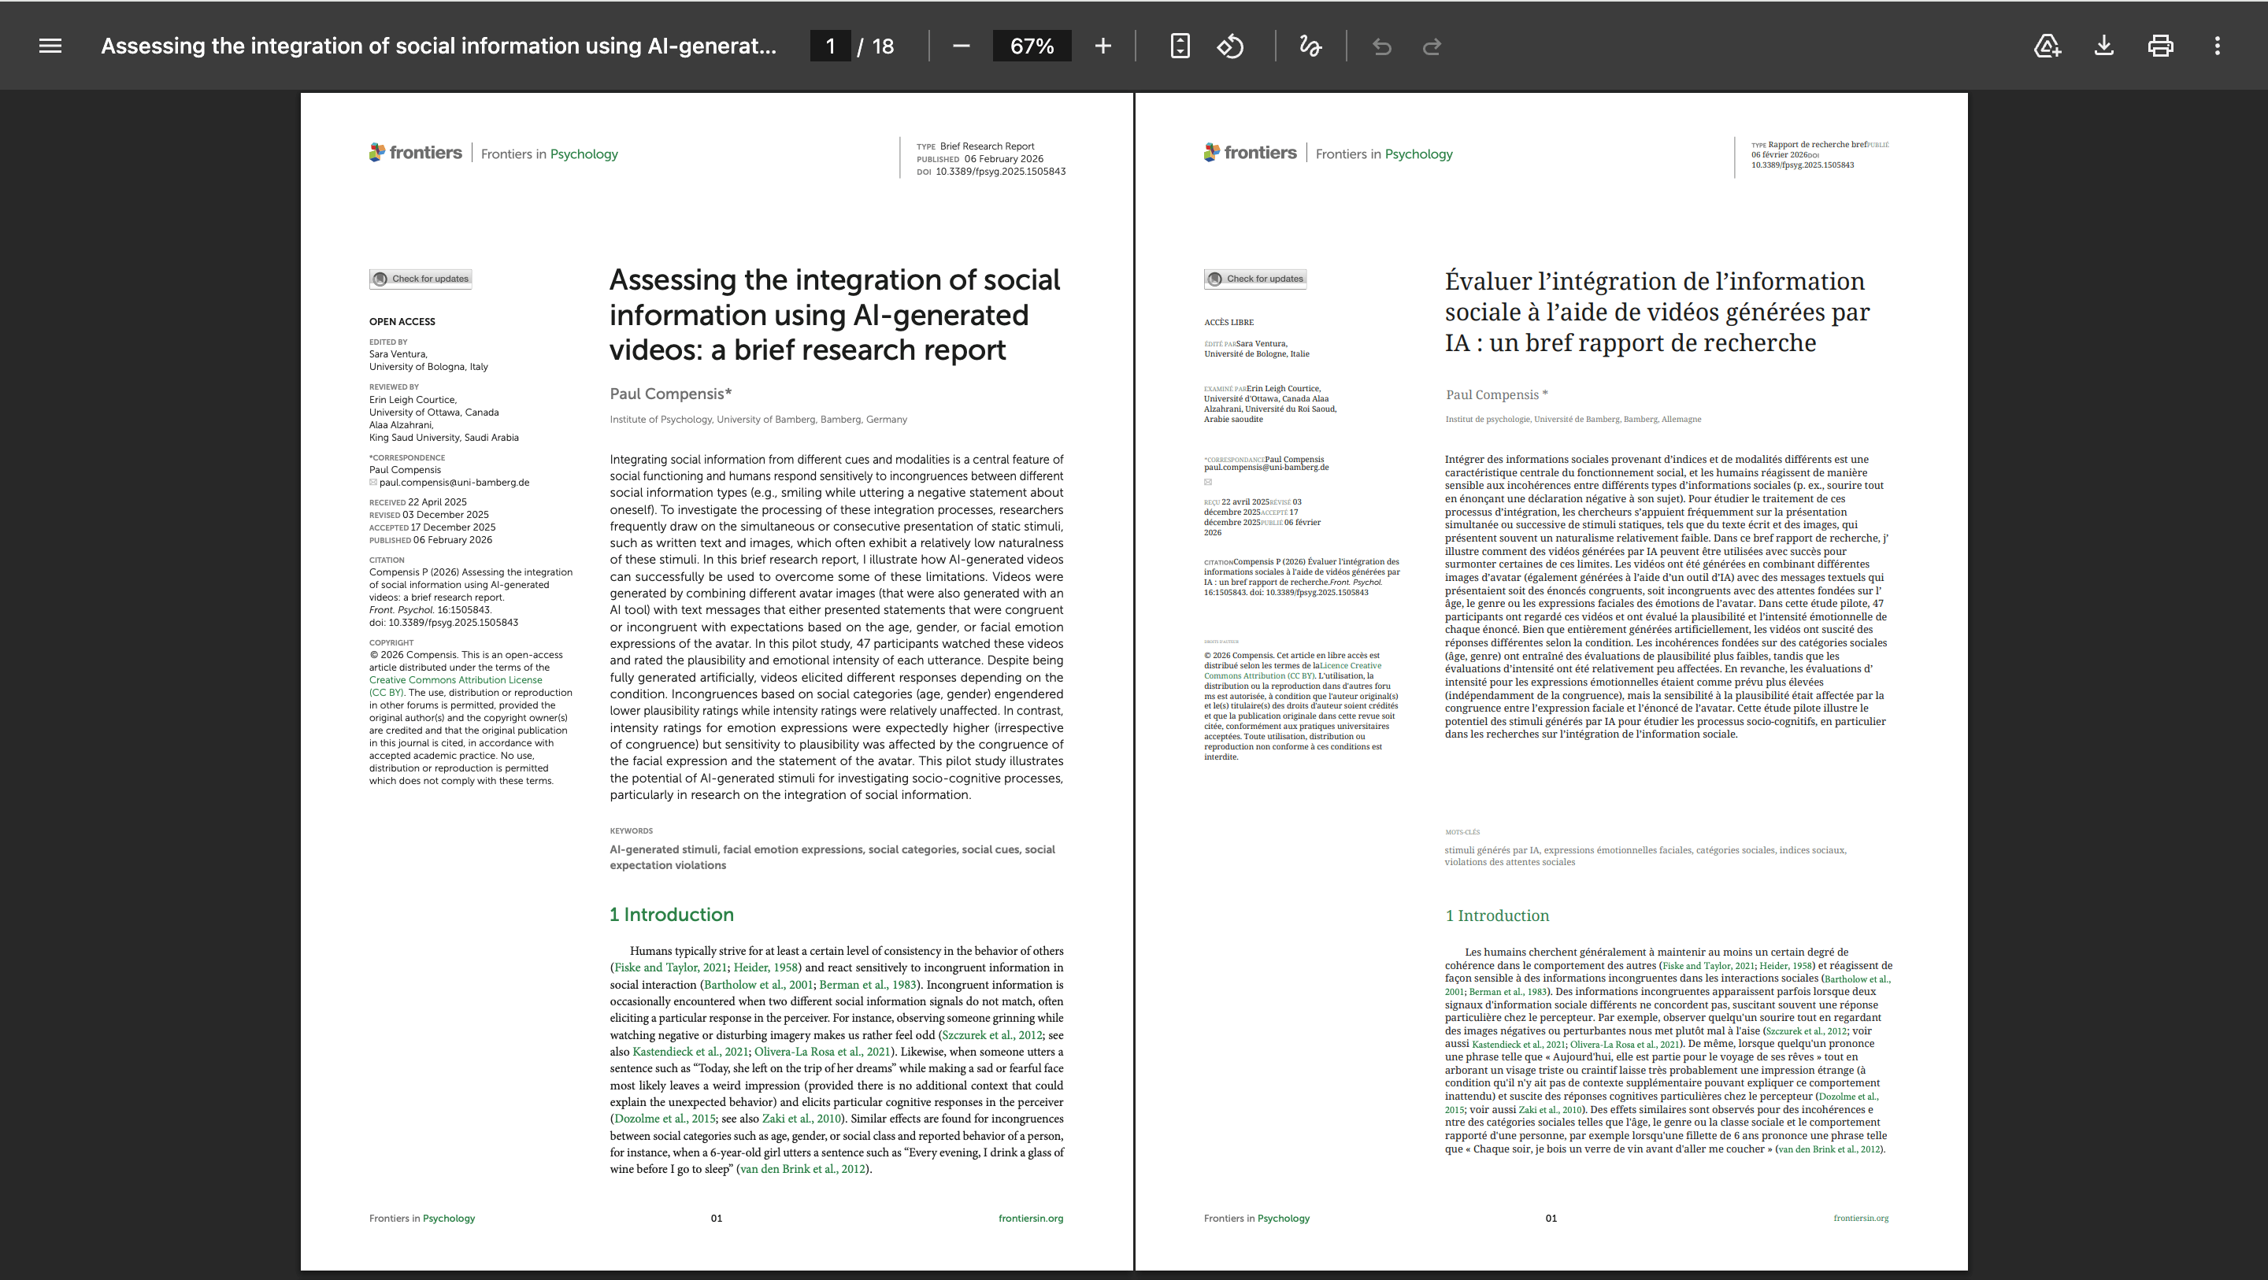Print the document
Image resolution: width=2268 pixels, height=1280 pixels.
[2161, 46]
